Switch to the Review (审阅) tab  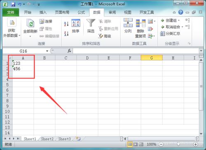pyautogui.click(x=112, y=12)
